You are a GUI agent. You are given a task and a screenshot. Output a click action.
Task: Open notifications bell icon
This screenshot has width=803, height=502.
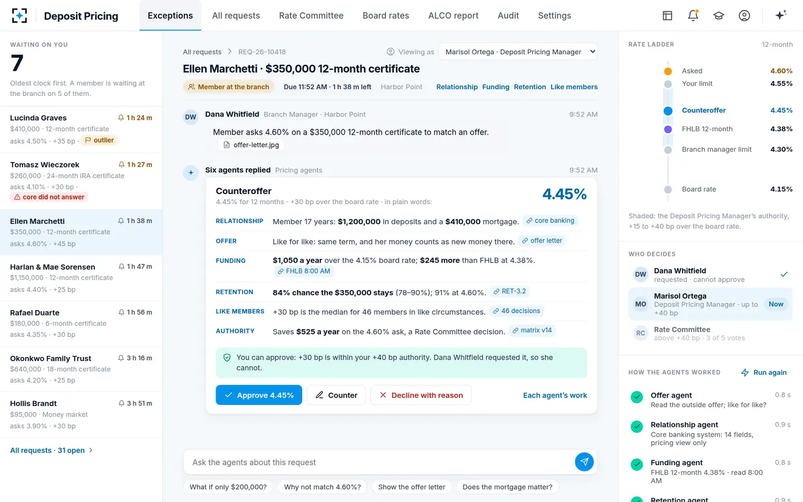(693, 16)
